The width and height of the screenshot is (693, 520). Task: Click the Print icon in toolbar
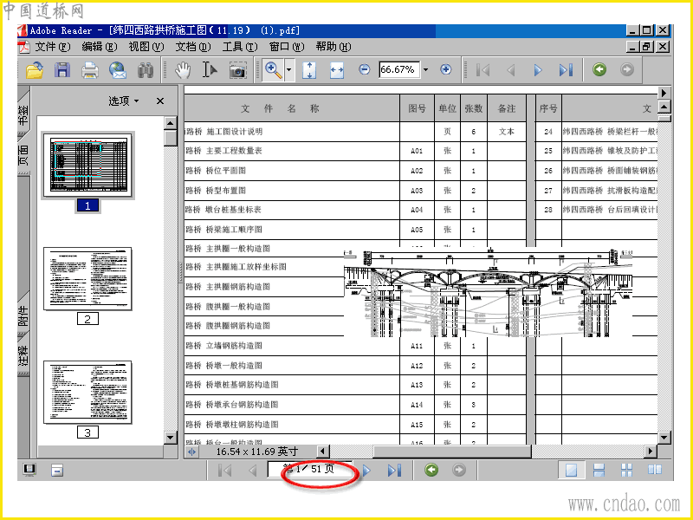(90, 70)
